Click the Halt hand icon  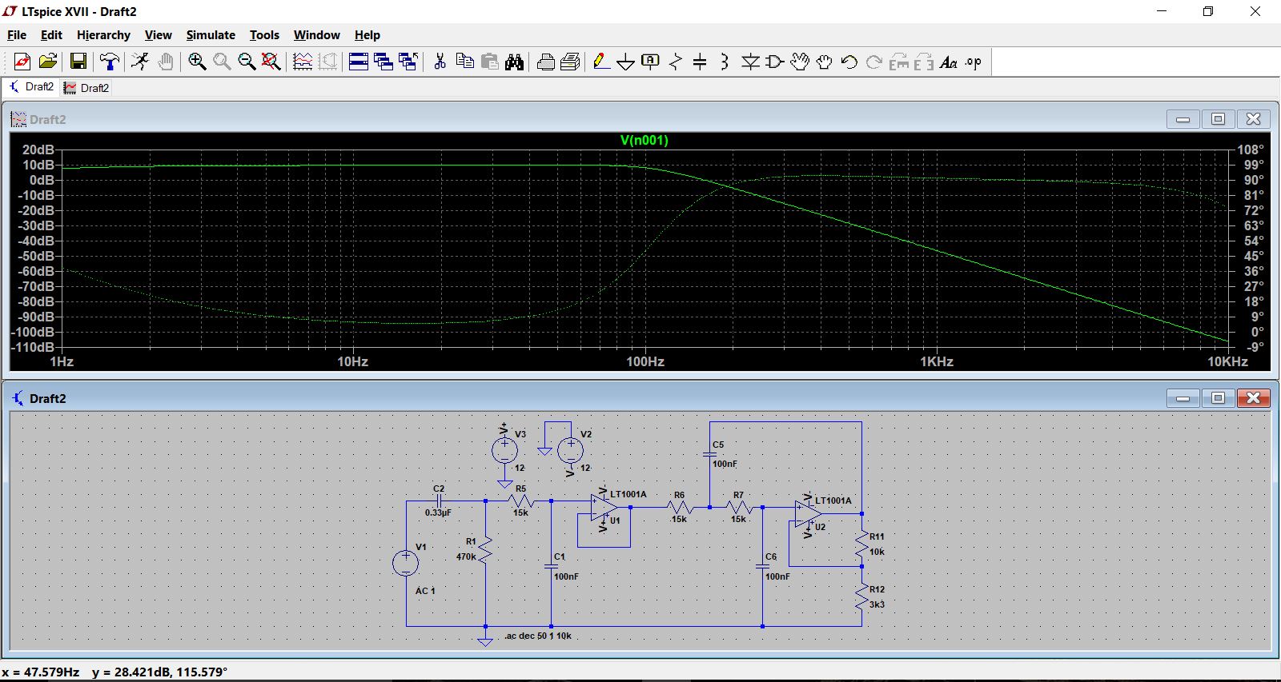coord(166,62)
